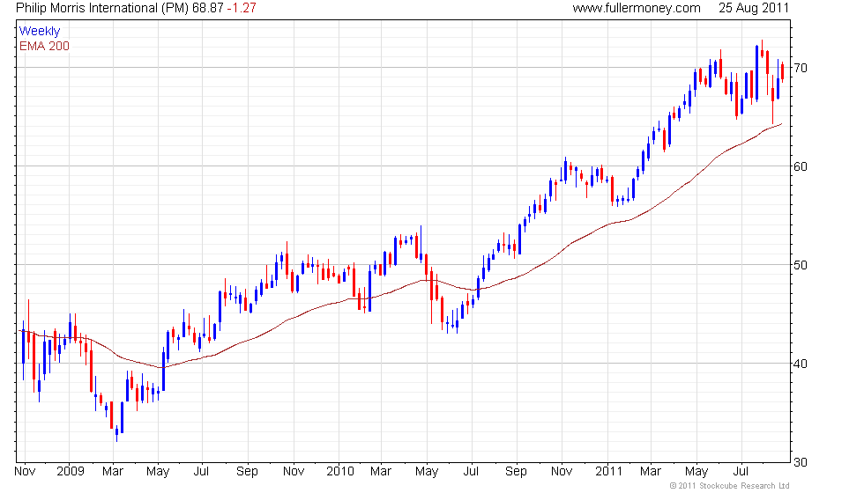This screenshot has height=493, width=864.
Task: Click the Mar label right after 2009
Action: [113, 472]
